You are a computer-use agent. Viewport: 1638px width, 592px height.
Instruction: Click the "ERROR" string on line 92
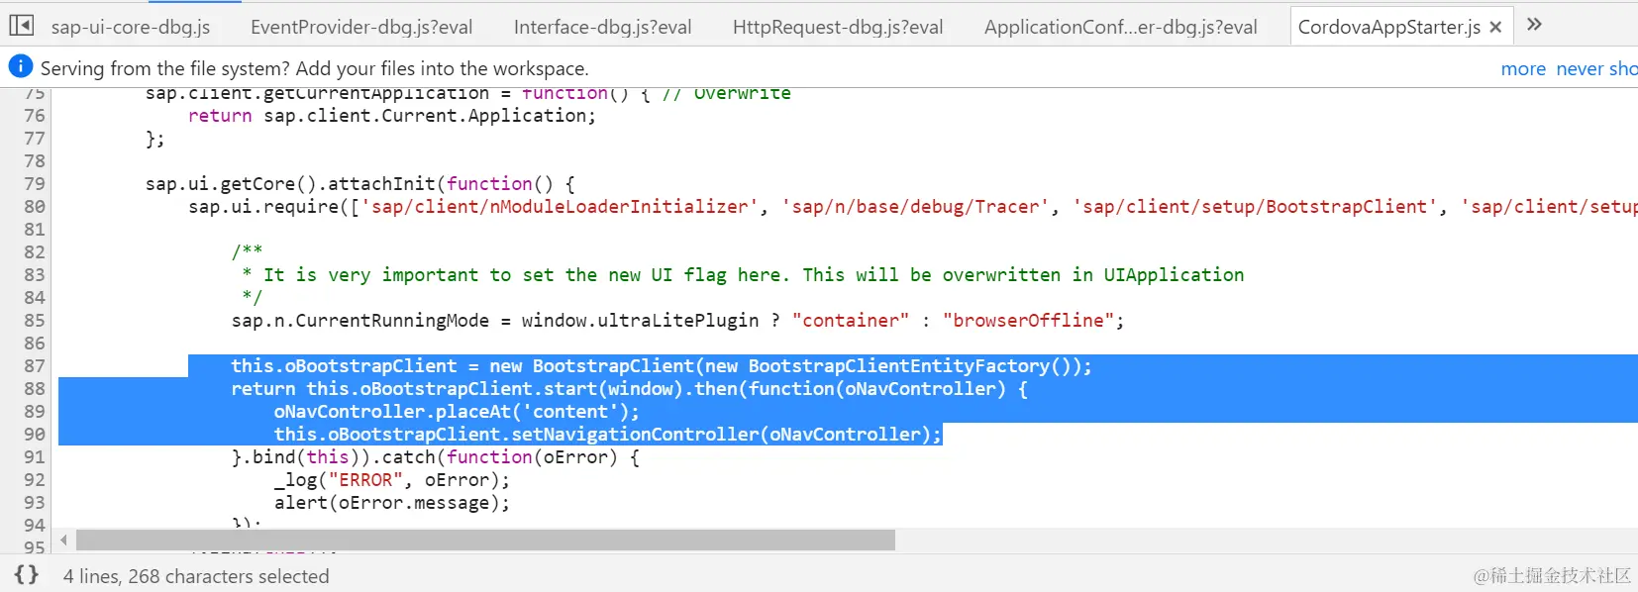[365, 479]
